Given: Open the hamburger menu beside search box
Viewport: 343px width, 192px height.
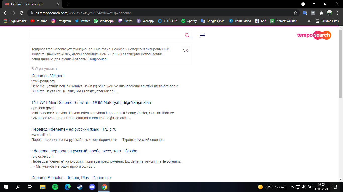Looking at the screenshot, I should (x=202, y=35).
